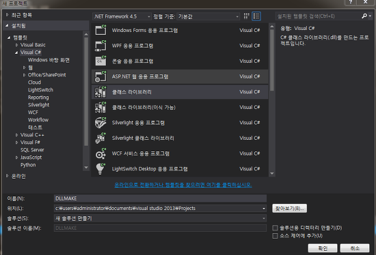Enable 솔루션용 디렉터리 만들기 checkbox
Screen dimensions: 376x255
[275, 228]
